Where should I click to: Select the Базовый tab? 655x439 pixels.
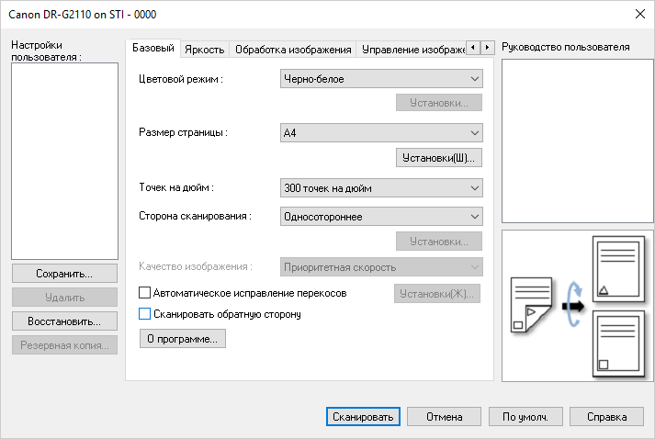[153, 48]
